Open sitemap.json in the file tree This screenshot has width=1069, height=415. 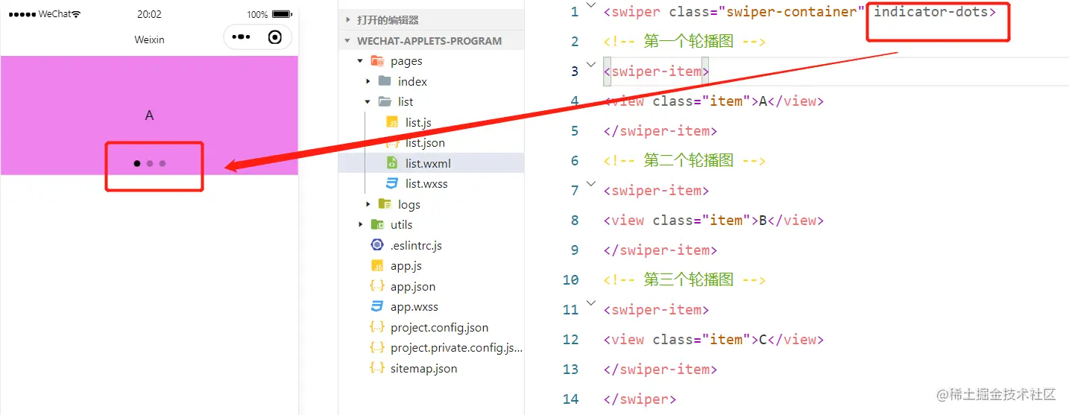(424, 368)
